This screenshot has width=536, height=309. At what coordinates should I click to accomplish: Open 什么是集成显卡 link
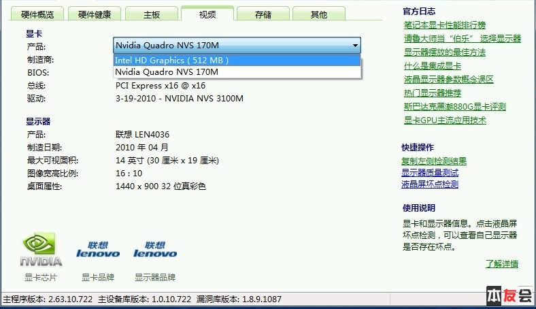click(x=433, y=66)
